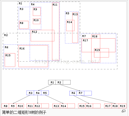129x116 pixels.
Task: Pick the R7 cell in the blue tree node
Action: point(81,93)
